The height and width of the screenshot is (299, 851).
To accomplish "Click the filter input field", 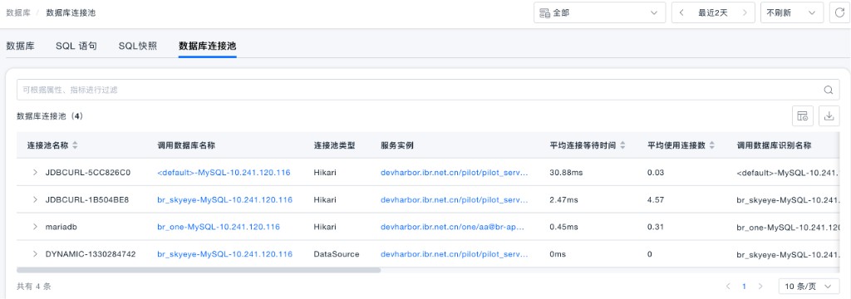I will tap(428, 90).
